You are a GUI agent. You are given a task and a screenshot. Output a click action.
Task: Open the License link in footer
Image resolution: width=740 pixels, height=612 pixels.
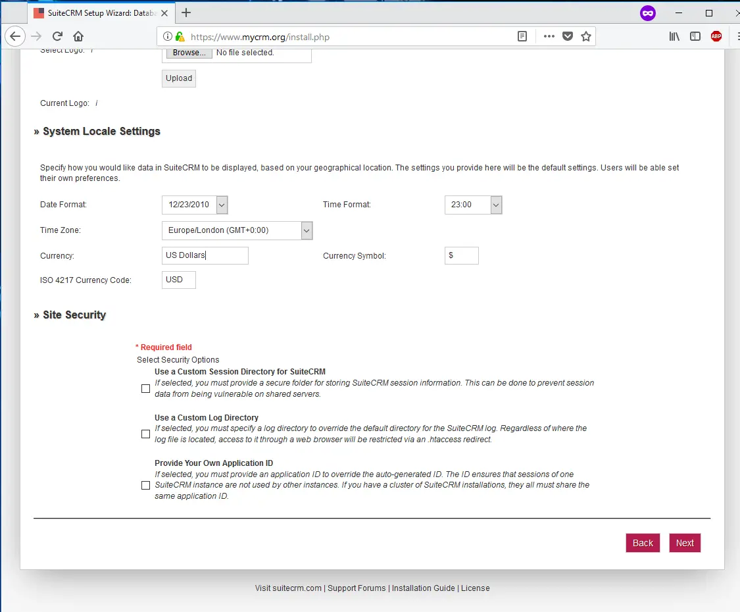[x=475, y=588]
